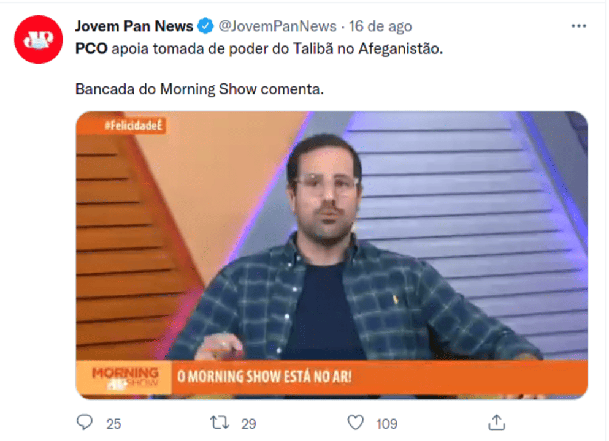The width and height of the screenshot is (609, 441).
Task: Click the 25 replies count
Action: point(113,424)
